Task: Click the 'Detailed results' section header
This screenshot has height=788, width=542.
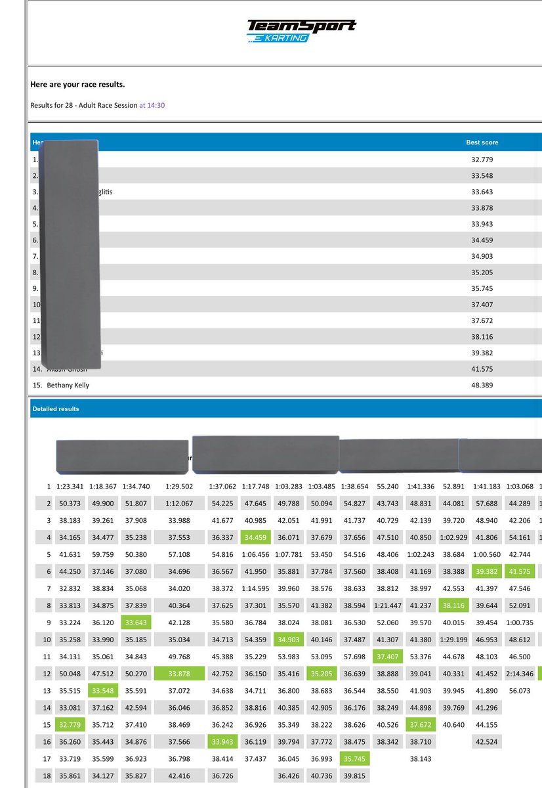Action: [55, 409]
